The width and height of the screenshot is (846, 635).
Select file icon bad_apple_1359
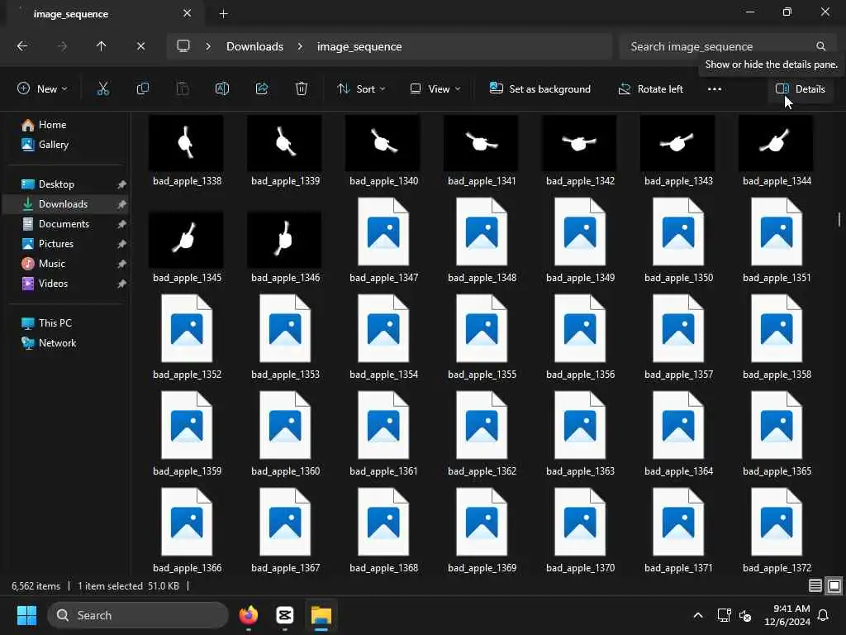tap(187, 426)
